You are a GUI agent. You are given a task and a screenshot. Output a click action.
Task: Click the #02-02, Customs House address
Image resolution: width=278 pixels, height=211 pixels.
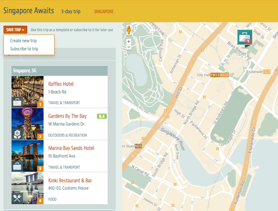coord(68,188)
